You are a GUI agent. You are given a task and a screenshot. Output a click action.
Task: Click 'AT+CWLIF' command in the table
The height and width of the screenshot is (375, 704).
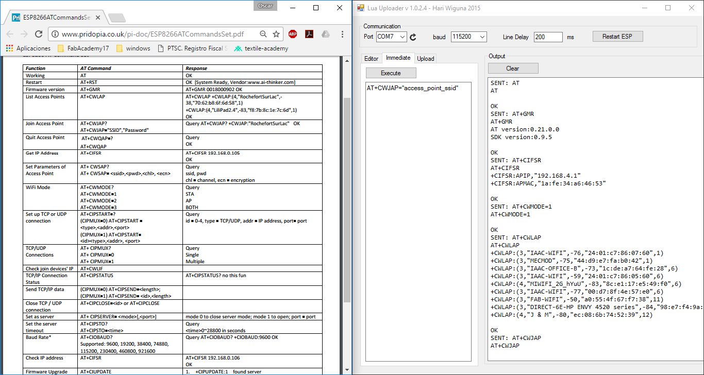92,269
